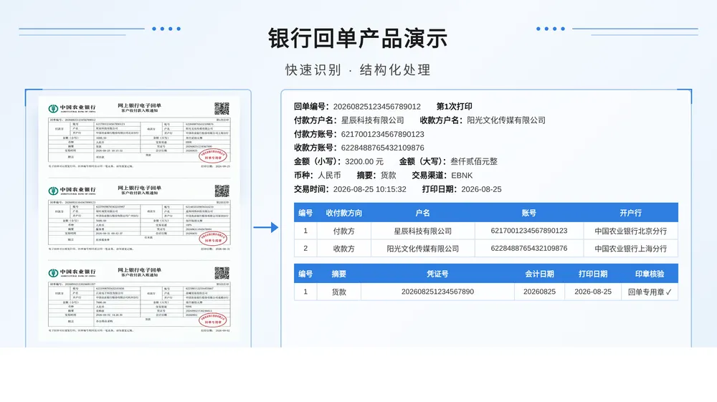717x402 pixels.
Task: Click the 账号 column header
Action: tap(529, 213)
